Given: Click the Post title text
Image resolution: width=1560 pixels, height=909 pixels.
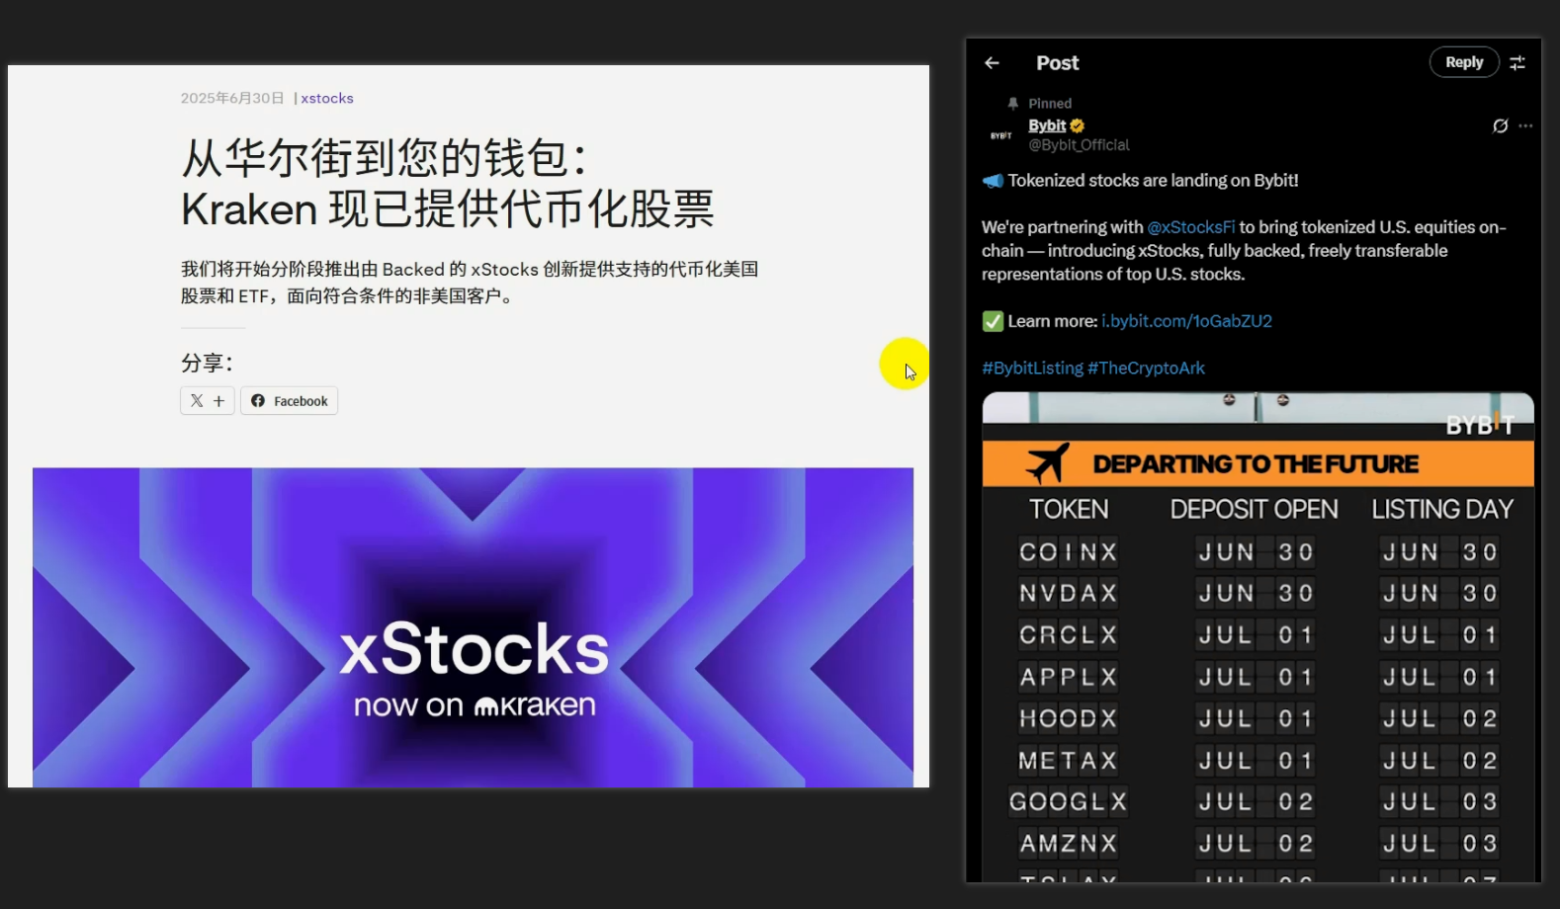Looking at the screenshot, I should [x=1057, y=63].
